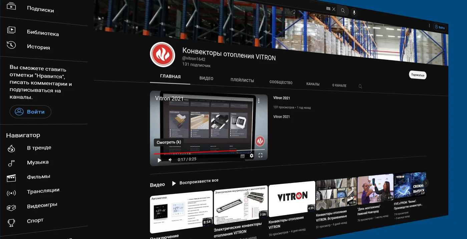
Task: Open the О КАНАЛЕ tab
Action: [x=339, y=85]
